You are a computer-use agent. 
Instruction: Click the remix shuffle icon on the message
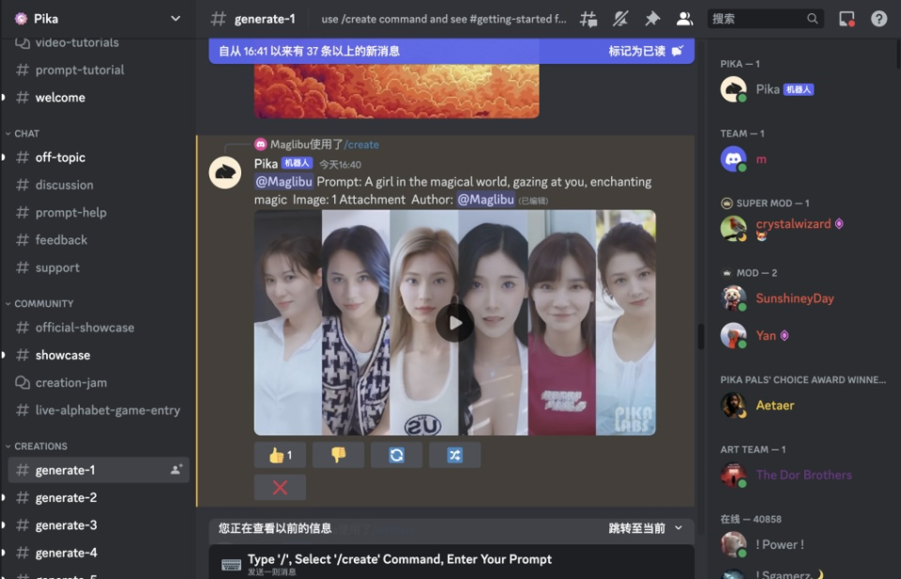(454, 454)
